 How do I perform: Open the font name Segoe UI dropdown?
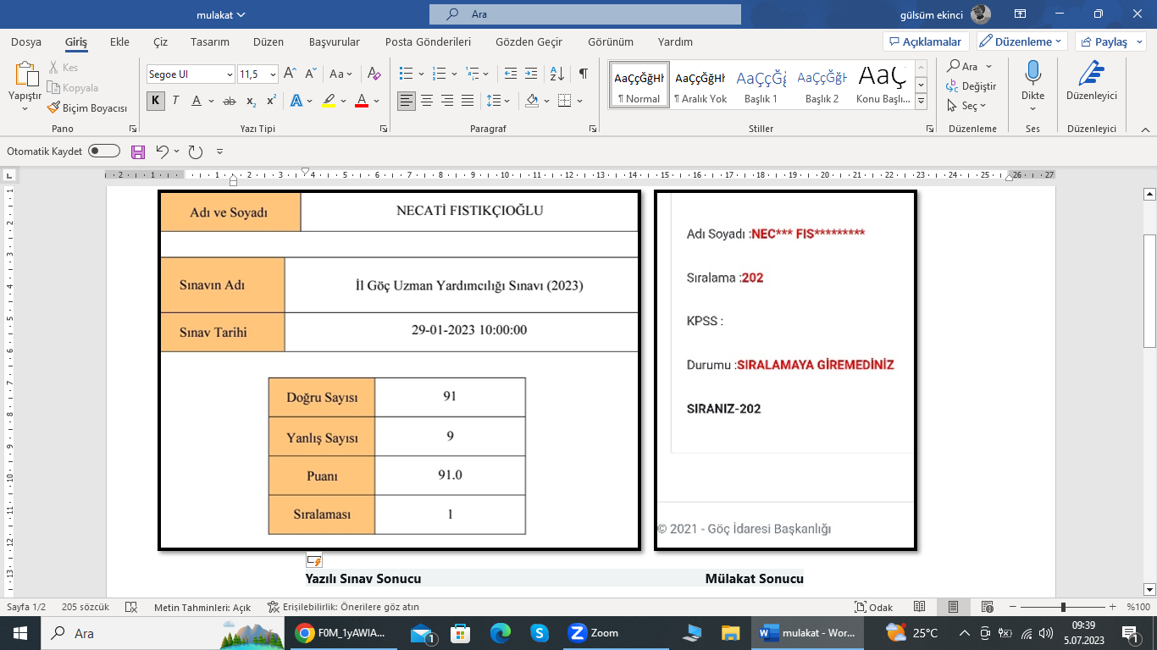191,74
